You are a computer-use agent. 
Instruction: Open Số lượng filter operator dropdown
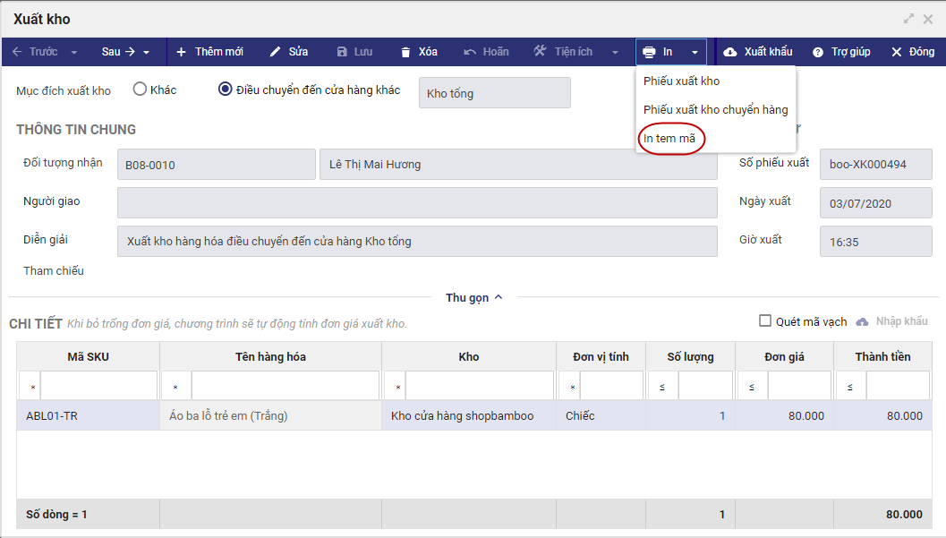[x=663, y=386]
